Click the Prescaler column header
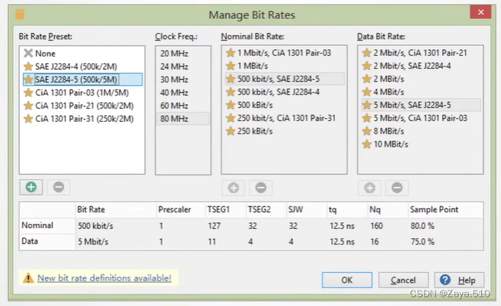The image size is (501, 306). pyautogui.click(x=181, y=210)
